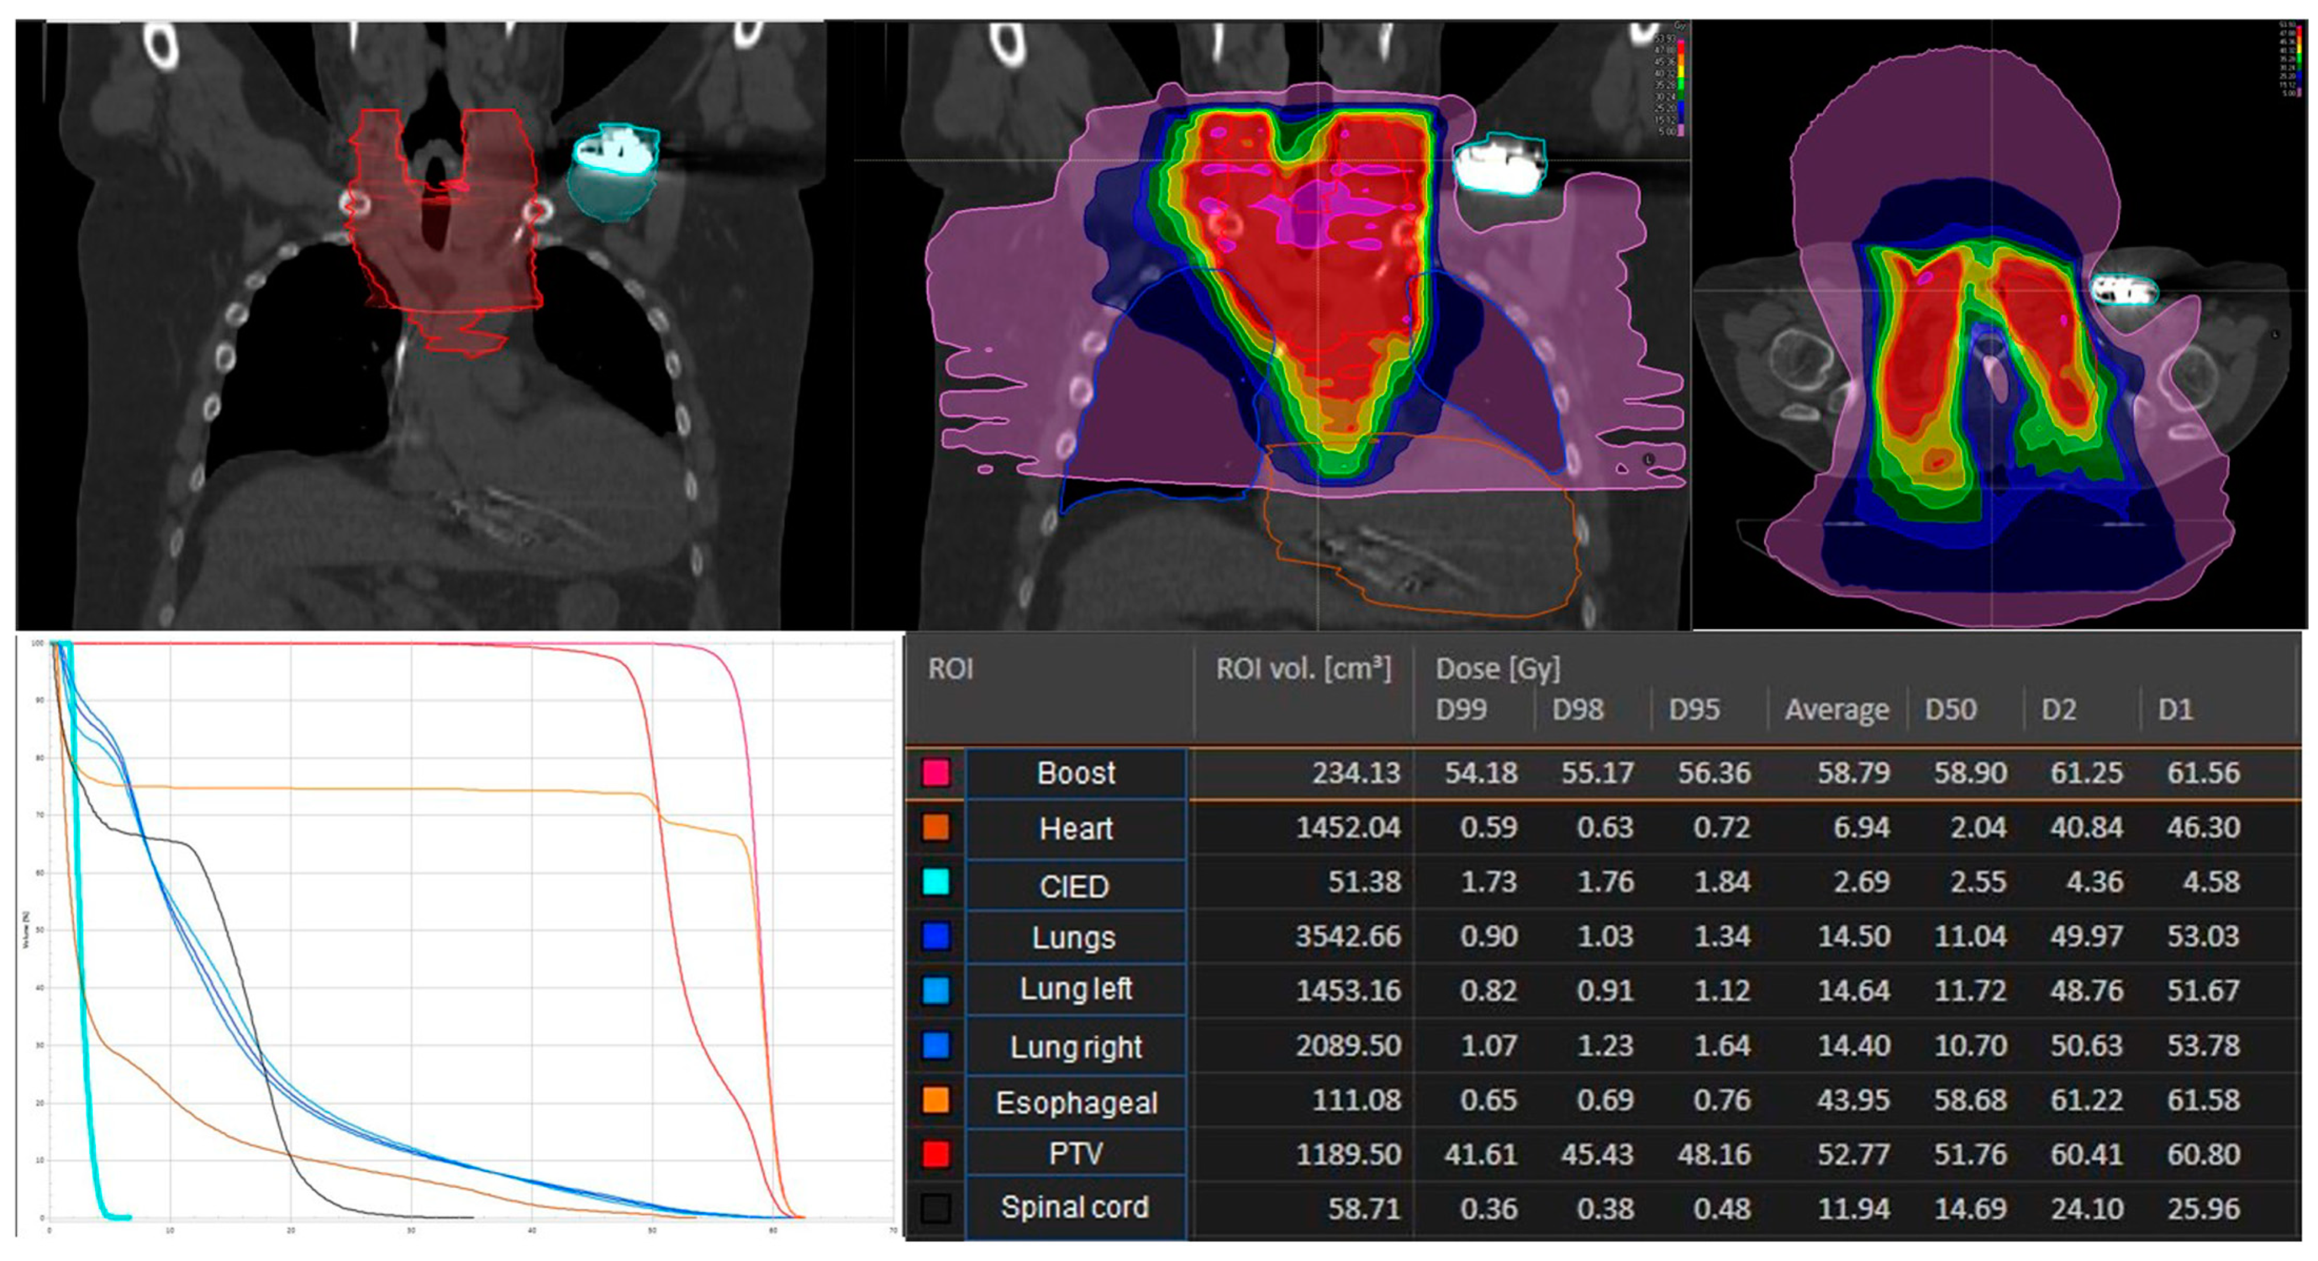Click the Heart ROI orange color swatch

(936, 827)
